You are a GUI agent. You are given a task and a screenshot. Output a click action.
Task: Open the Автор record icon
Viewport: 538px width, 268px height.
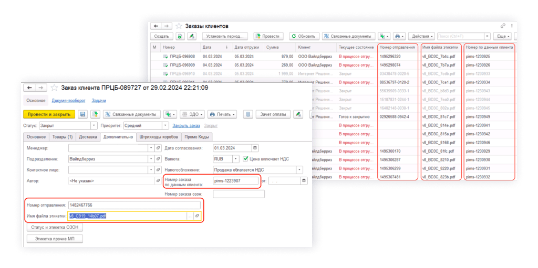pos(158,180)
